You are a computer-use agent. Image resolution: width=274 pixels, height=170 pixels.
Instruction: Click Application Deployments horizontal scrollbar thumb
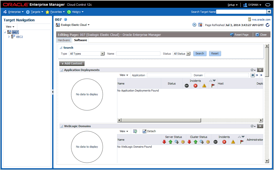coord(161,120)
